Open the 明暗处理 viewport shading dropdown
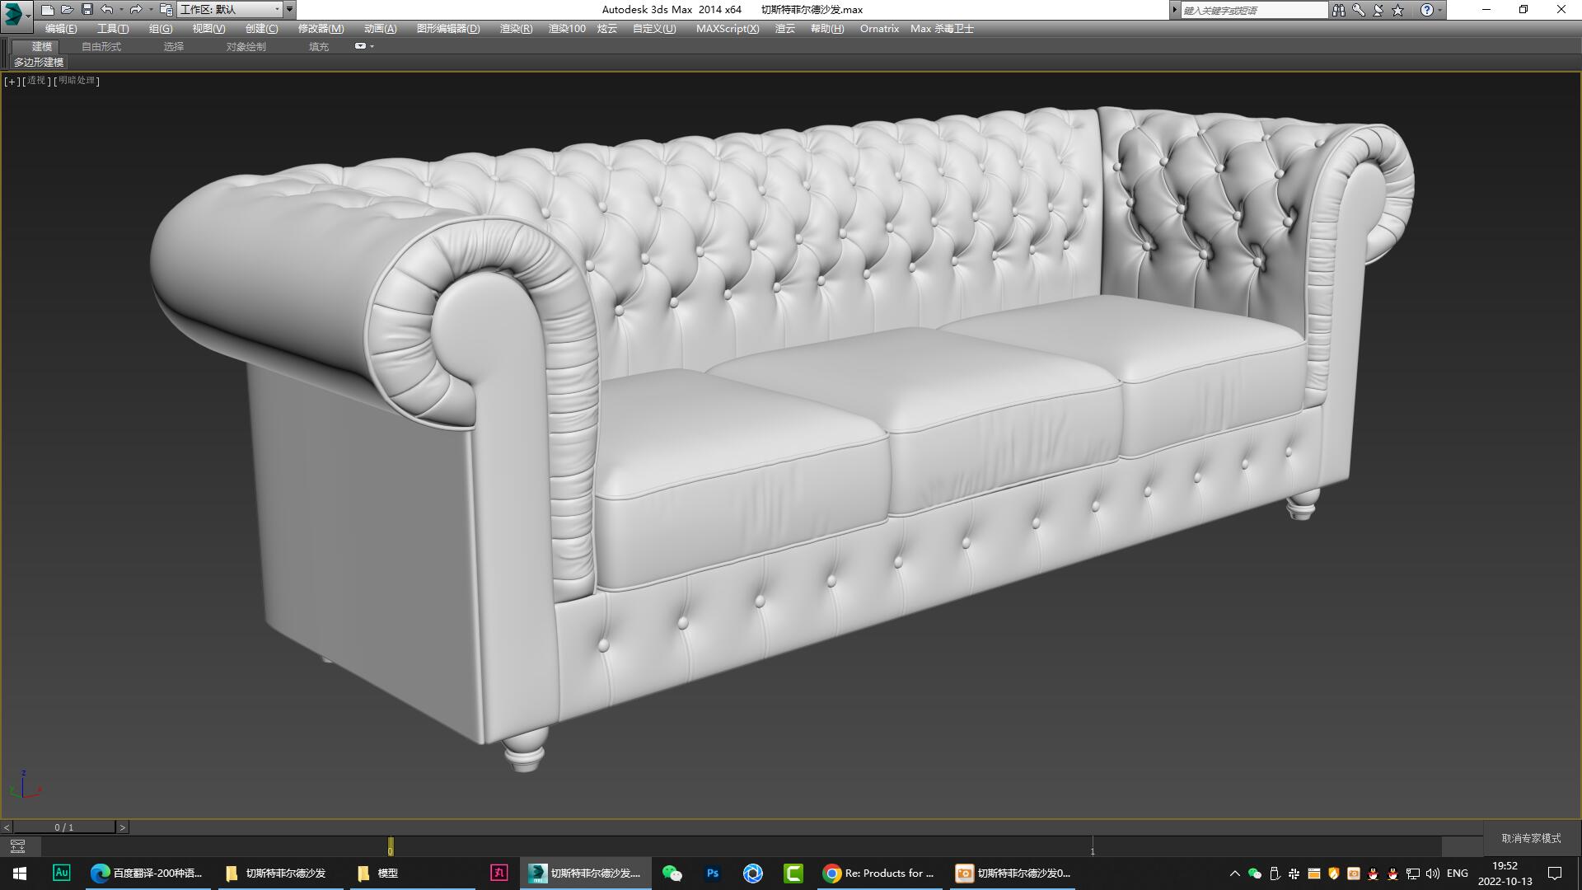 pos(75,81)
